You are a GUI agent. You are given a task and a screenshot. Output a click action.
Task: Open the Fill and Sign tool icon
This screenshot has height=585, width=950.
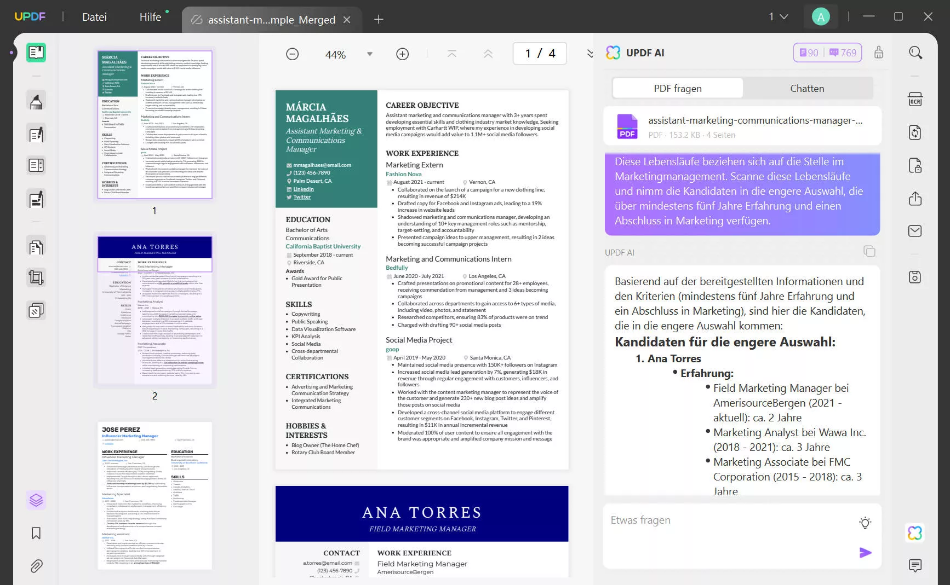pyautogui.click(x=36, y=199)
